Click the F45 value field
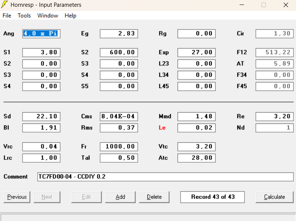 [x=275, y=86]
